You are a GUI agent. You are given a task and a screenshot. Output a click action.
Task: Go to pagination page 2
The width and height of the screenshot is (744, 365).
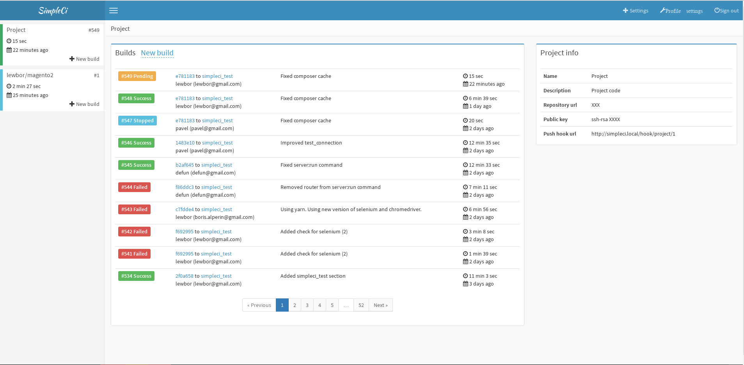295,305
